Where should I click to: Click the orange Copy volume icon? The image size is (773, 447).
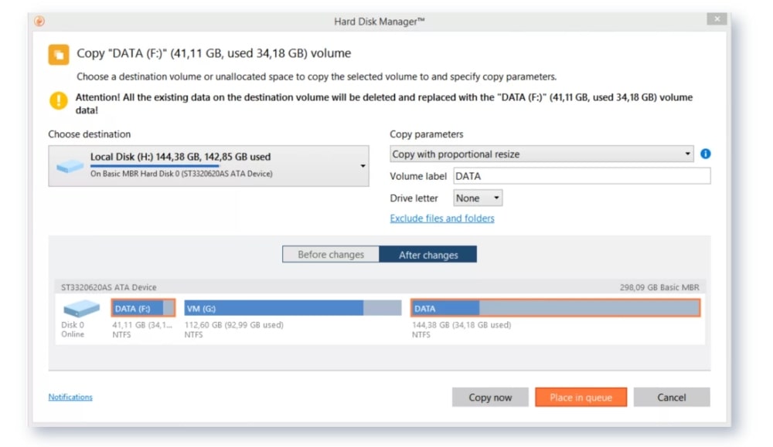point(59,54)
